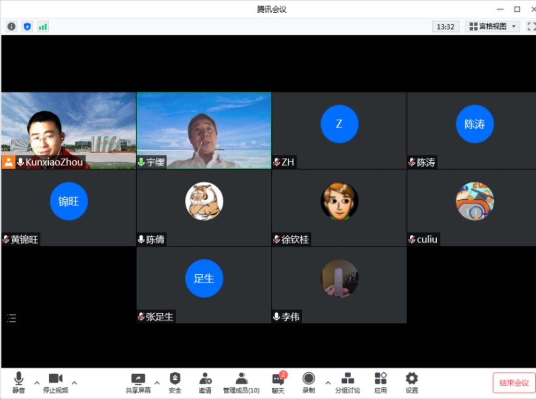
Task: Click the muted mic icon beside 陈涛
Action: pyautogui.click(x=412, y=162)
